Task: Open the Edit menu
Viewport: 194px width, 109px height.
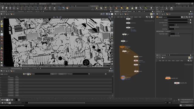Action: [5, 4]
